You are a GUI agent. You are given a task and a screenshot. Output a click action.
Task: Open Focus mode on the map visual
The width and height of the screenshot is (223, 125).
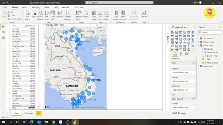(101, 25)
